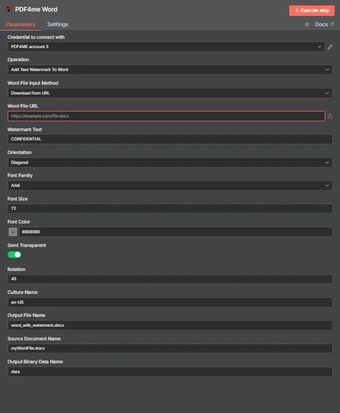
Task: Open the Font Color swatch picker
Action: 13,232
